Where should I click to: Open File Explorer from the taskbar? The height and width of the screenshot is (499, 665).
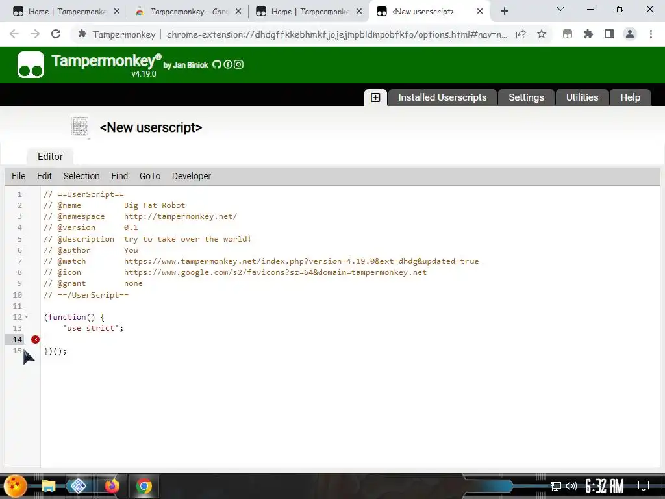(x=48, y=486)
